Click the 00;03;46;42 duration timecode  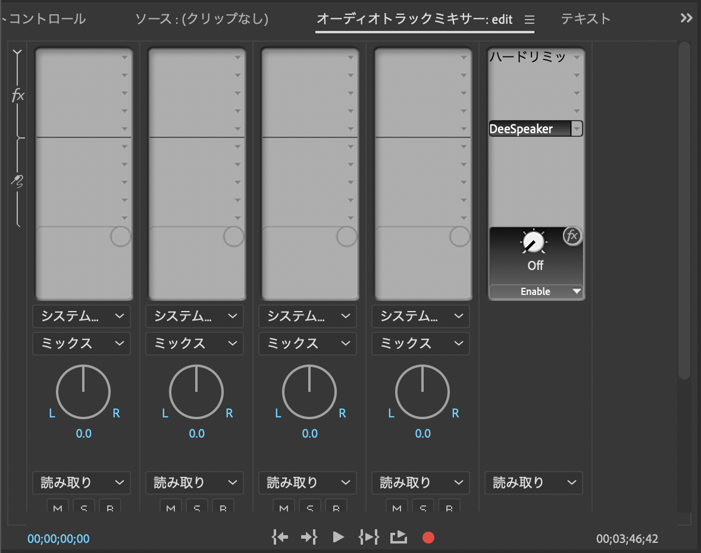[627, 539]
